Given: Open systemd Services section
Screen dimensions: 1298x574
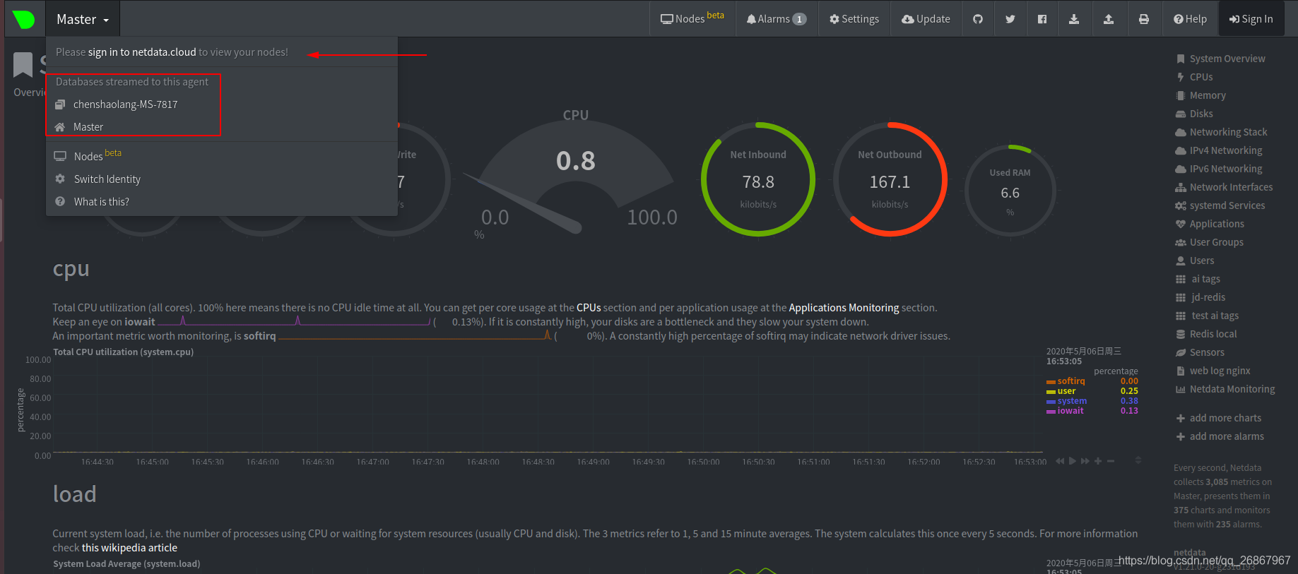Looking at the screenshot, I should click(x=1227, y=205).
